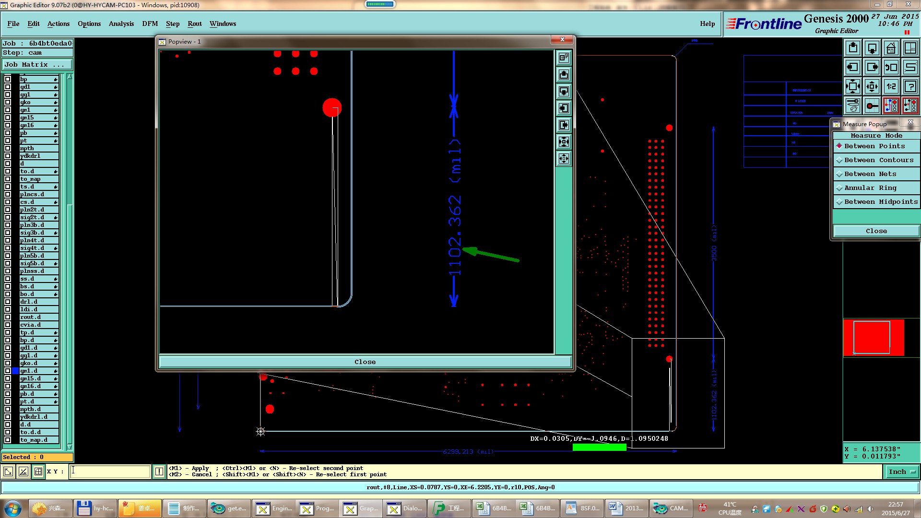Click the red and blue net selection icon

coord(891,106)
